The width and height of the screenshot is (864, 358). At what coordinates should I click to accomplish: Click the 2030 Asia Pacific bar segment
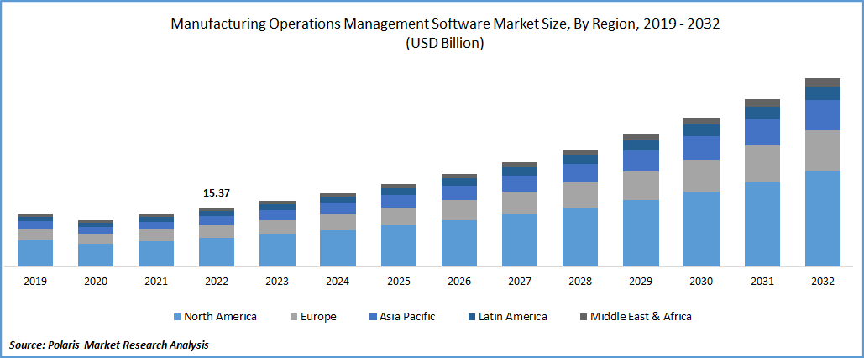[701, 148]
